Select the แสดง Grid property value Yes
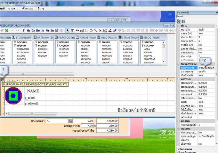Viewport: 218px width, 153px height. click(206, 33)
